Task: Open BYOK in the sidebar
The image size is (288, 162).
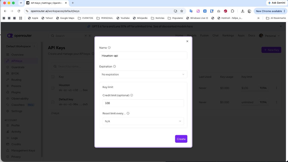Action: 15,73
